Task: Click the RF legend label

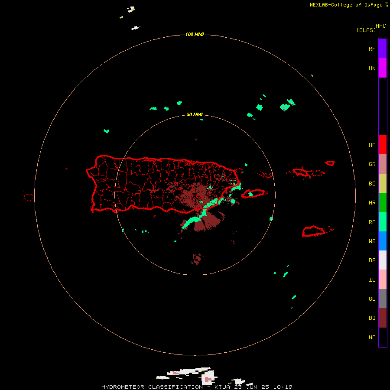Action: tap(372, 49)
